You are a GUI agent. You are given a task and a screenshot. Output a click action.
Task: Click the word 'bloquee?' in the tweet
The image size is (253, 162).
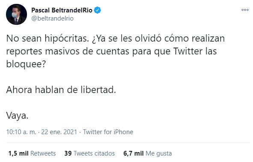tap(26, 64)
